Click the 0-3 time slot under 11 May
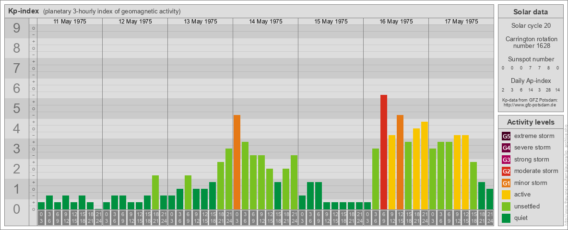 point(41,218)
